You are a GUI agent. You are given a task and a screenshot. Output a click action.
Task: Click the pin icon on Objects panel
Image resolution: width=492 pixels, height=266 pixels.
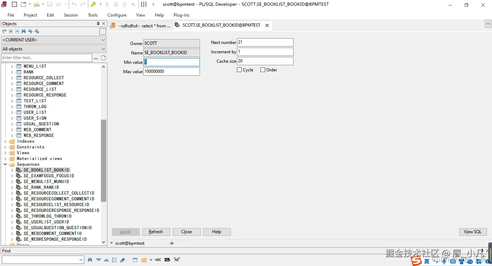[98, 23]
